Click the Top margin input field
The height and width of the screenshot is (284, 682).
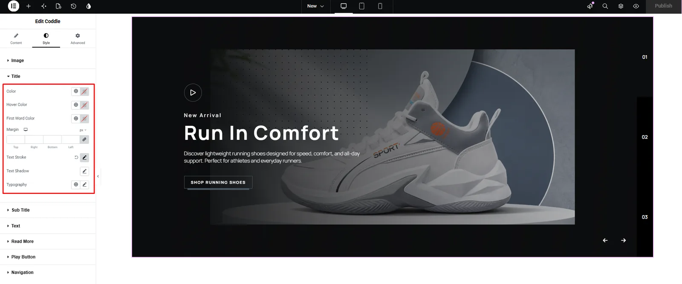pyautogui.click(x=16, y=139)
